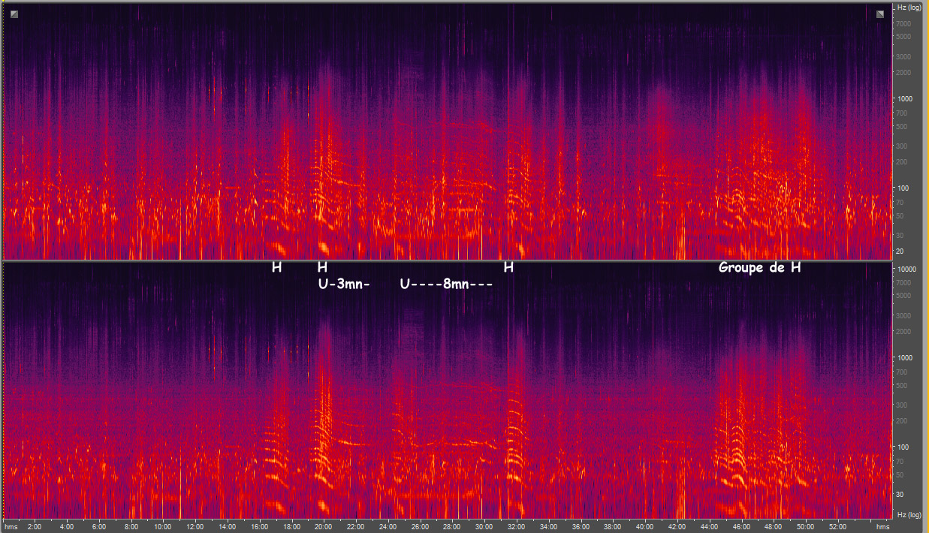The width and height of the screenshot is (929, 533).
Task: Click the top channel 'Hz (log)' scale label
Action: (909, 8)
